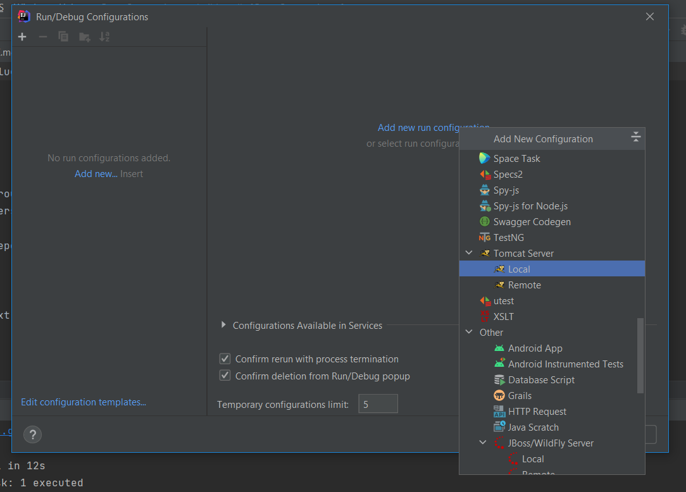Screen dimensions: 686x492
Task: Click the JBoss/WildFly Server icon
Action: point(499,443)
